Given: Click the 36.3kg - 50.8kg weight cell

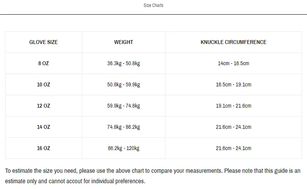Looking at the screenshot, I should click(x=123, y=63).
